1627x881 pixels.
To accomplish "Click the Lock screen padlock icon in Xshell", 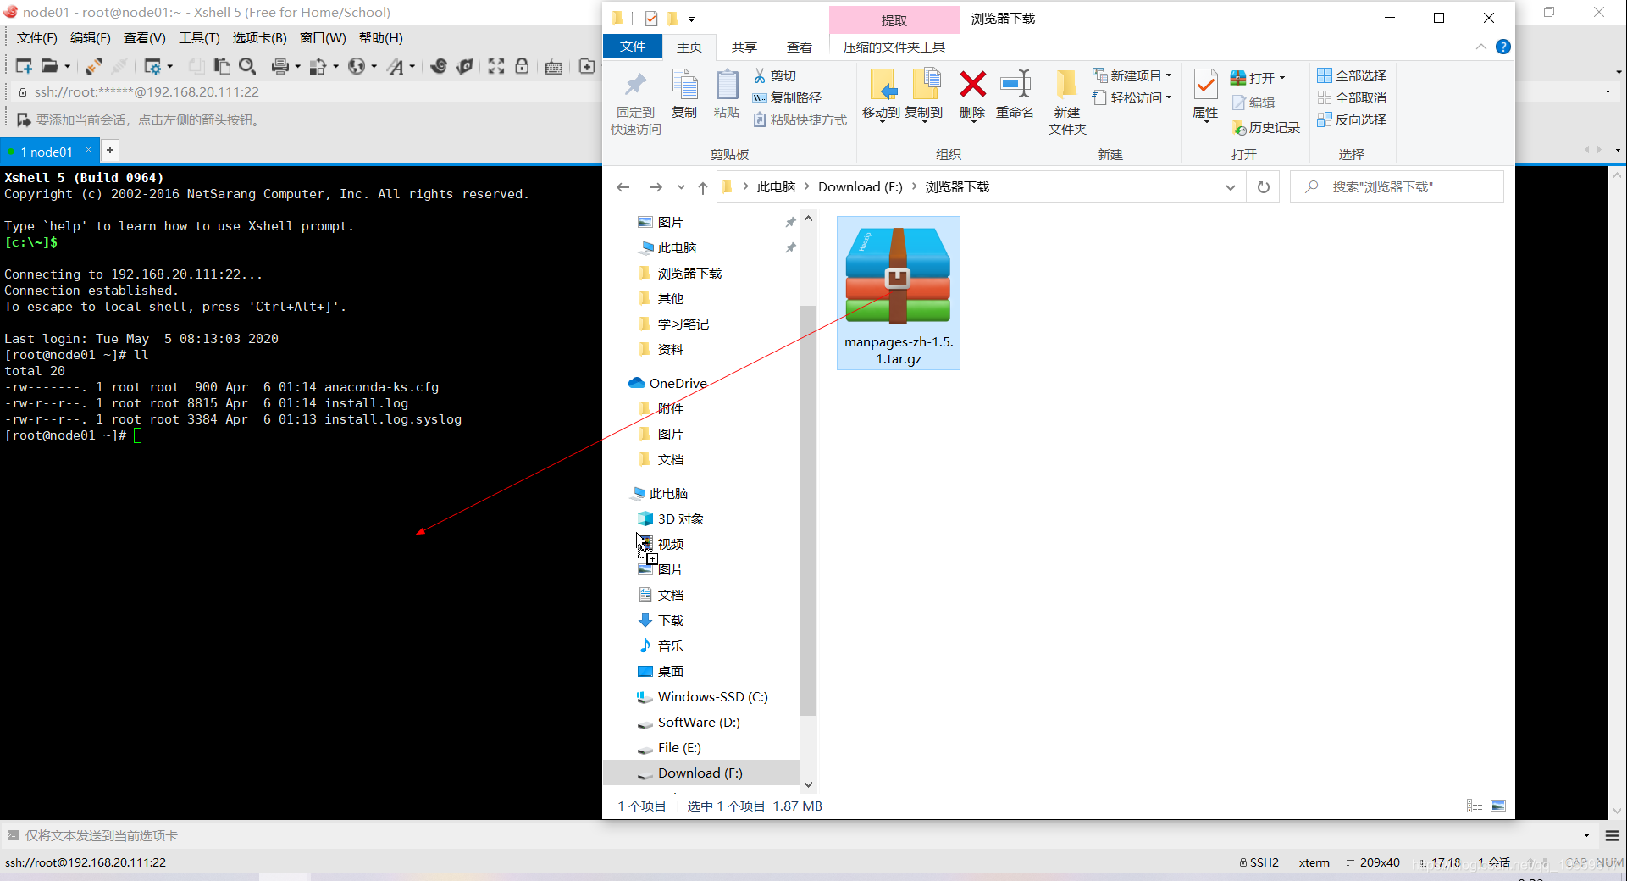I will click(x=522, y=66).
